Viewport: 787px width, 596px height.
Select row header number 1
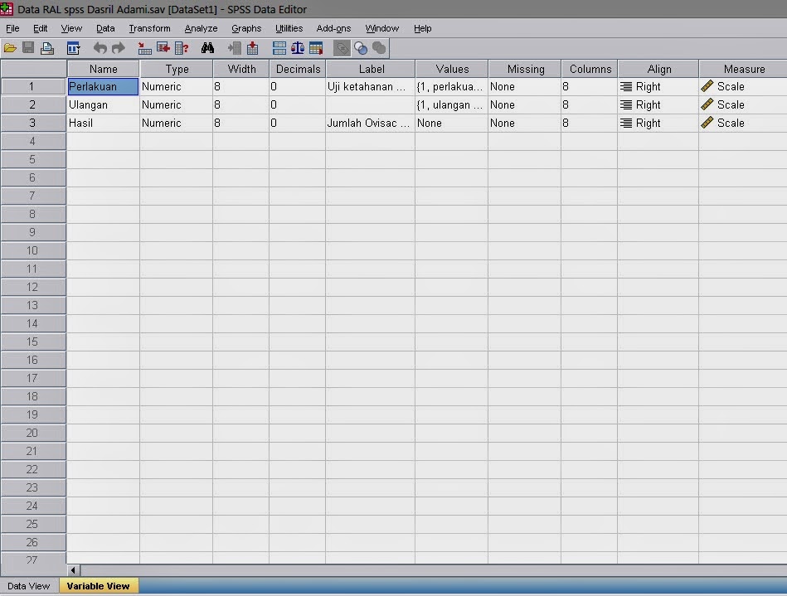pyautogui.click(x=33, y=86)
